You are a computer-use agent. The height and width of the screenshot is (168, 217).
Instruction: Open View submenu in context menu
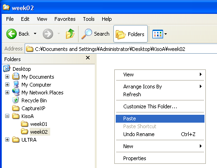point(160,75)
